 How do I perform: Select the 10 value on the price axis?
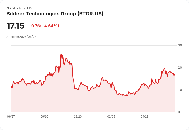point(180,90)
